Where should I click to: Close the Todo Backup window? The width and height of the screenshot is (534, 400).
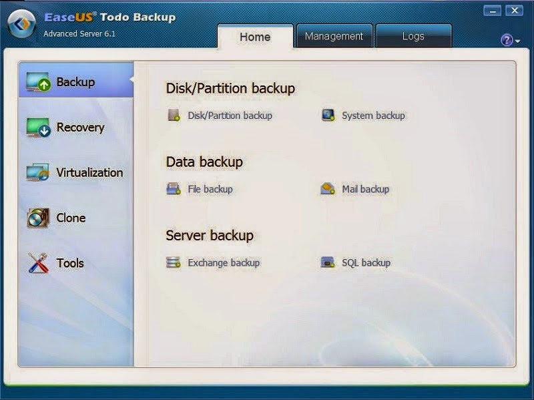coord(514,11)
